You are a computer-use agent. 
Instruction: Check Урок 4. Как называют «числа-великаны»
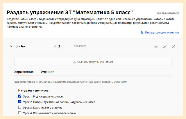click(20, 113)
